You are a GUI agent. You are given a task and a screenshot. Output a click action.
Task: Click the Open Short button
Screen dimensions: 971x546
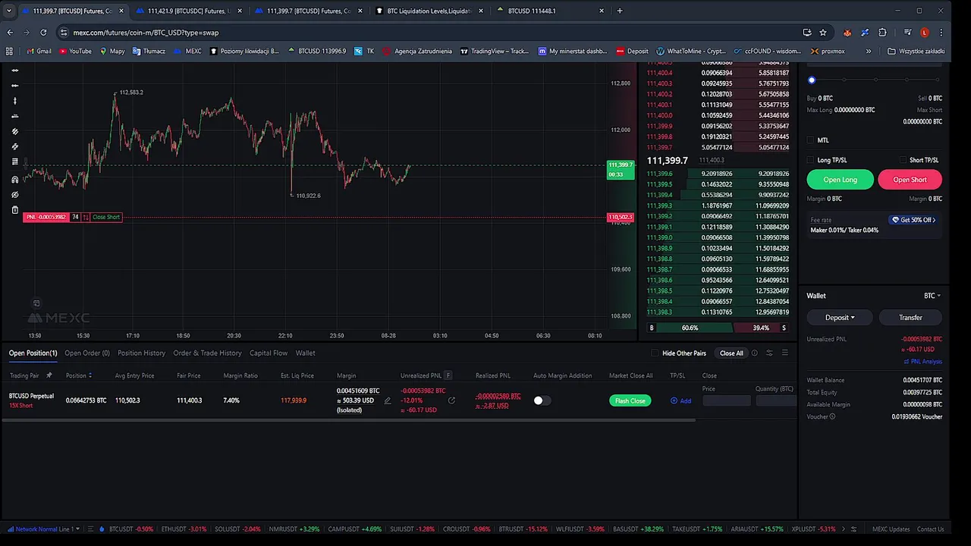[x=910, y=180]
